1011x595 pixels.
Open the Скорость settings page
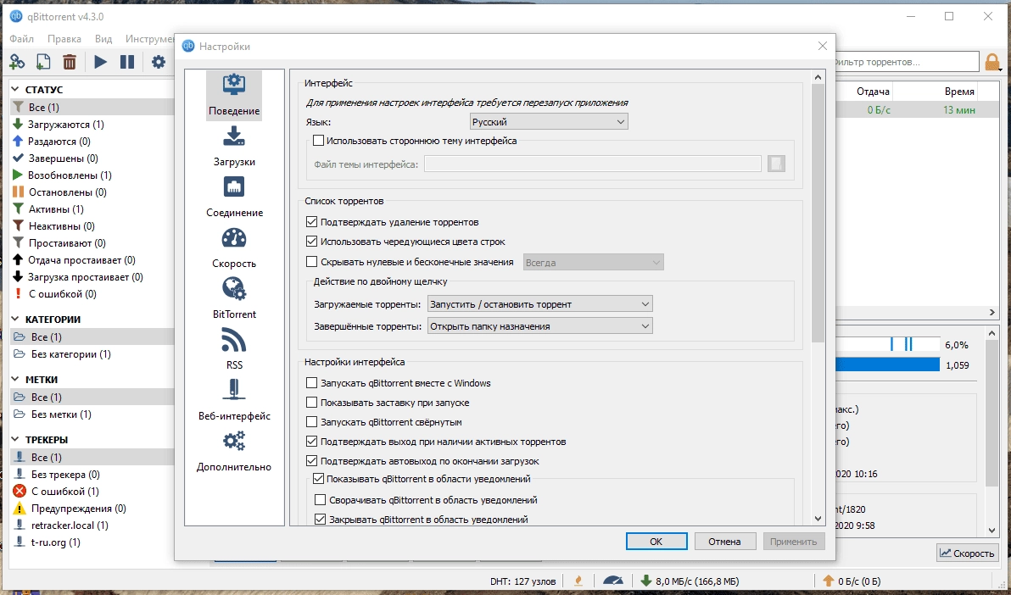click(x=234, y=248)
